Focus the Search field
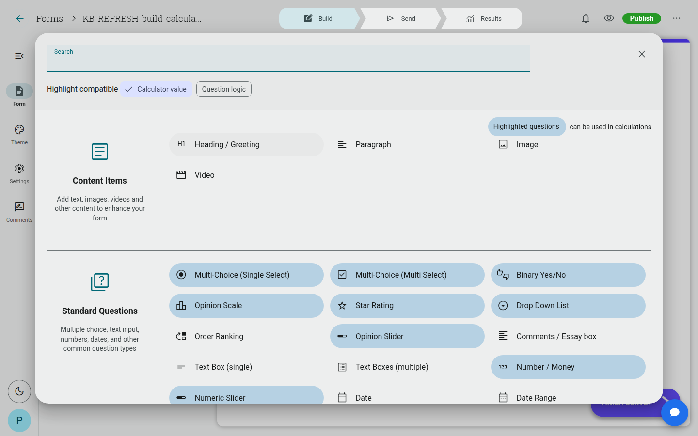The image size is (698, 436). pos(288,58)
